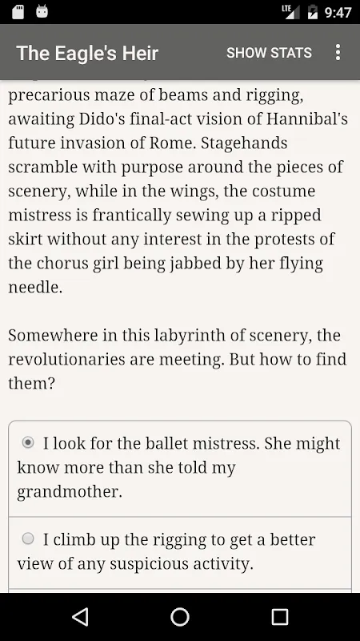This screenshot has width=360, height=641.
Task: Tap the third choice row partially visible below
Action: [x=180, y=591]
